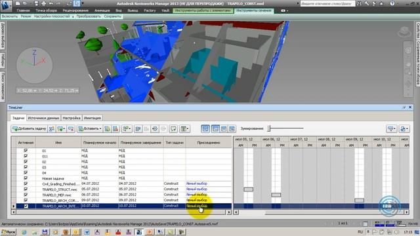The width and height of the screenshot is (420, 236).
Task: Toggle Active checkbox for Civil_Grading_Finished task
Action: click(26, 184)
